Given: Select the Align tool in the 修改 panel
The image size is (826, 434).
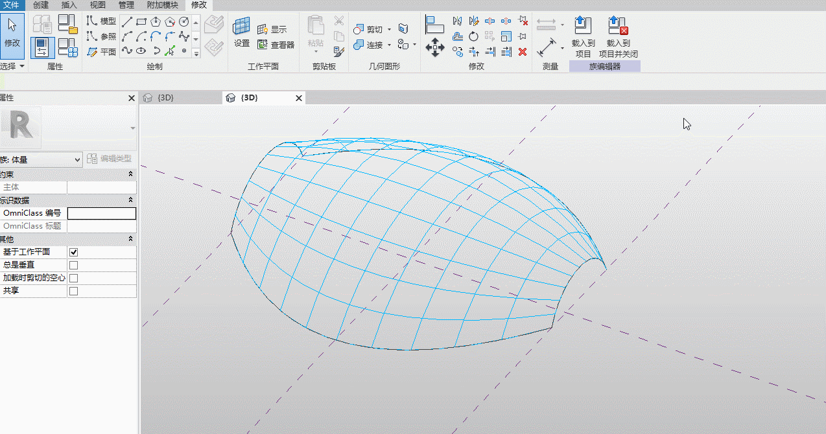Looking at the screenshot, I should point(434,24).
